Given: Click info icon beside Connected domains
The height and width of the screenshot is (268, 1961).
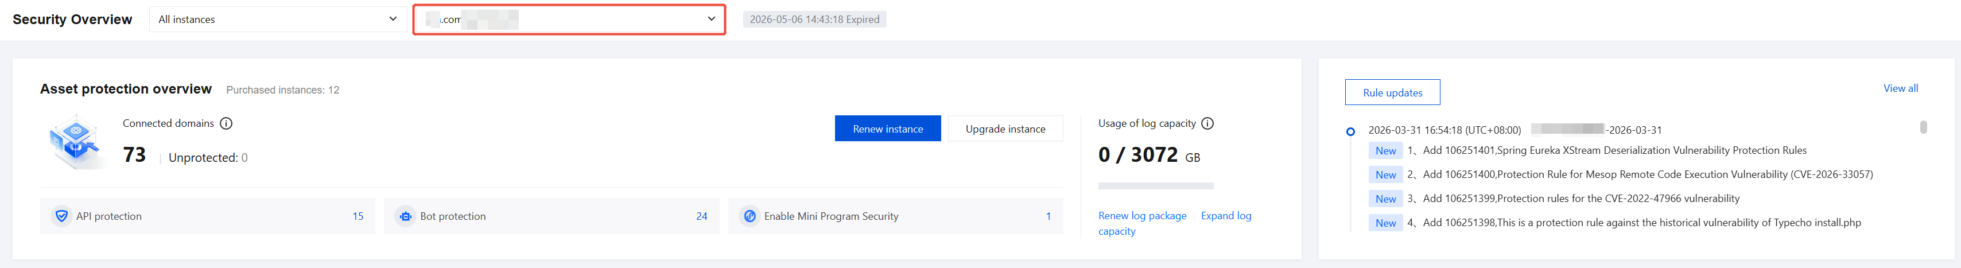Looking at the screenshot, I should [226, 123].
